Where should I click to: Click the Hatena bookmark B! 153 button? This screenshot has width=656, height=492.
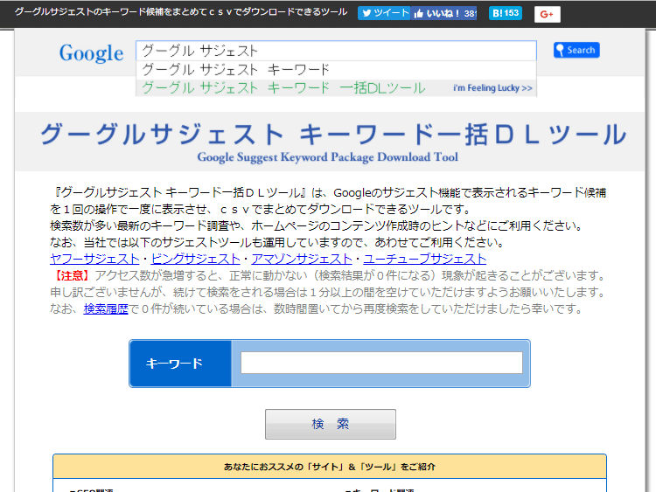pyautogui.click(x=505, y=13)
